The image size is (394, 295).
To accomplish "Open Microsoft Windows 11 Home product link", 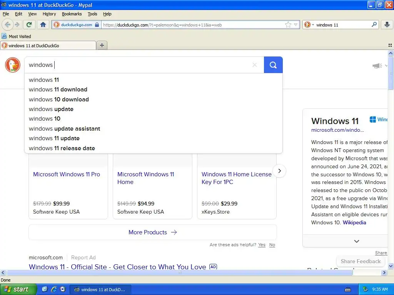I will (x=146, y=178).
